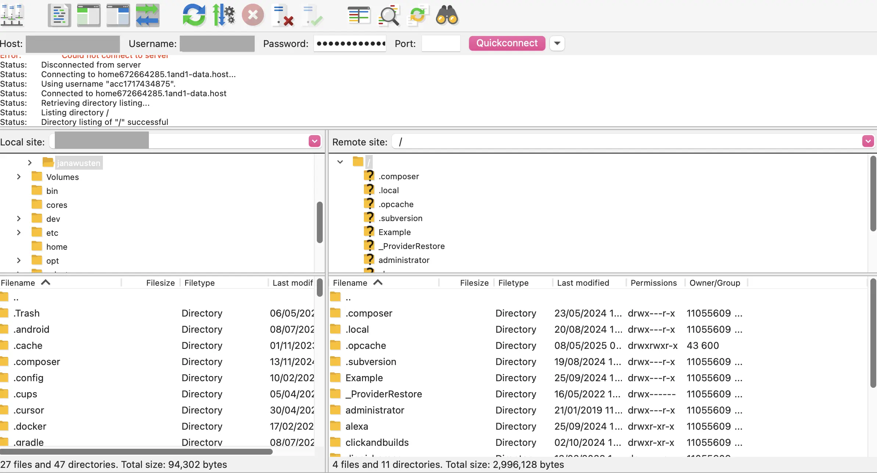The height and width of the screenshot is (473, 877).
Task: Sort remote files by Last modified
Action: click(583, 283)
